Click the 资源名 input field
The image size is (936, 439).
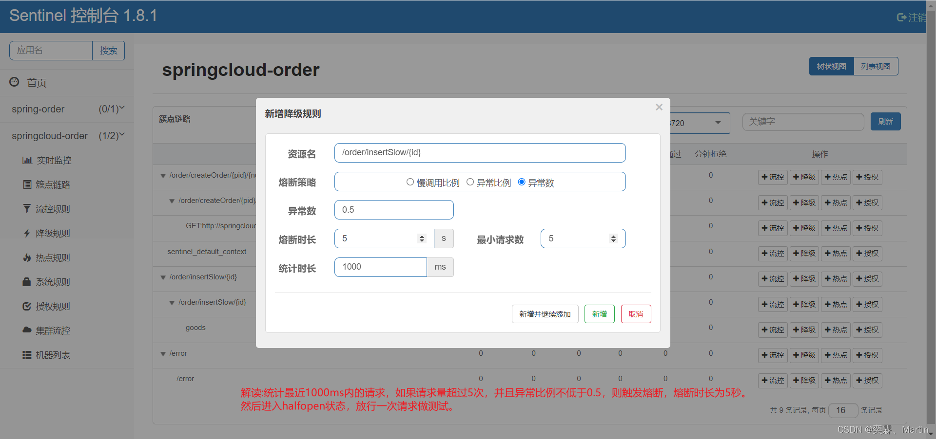(x=480, y=153)
